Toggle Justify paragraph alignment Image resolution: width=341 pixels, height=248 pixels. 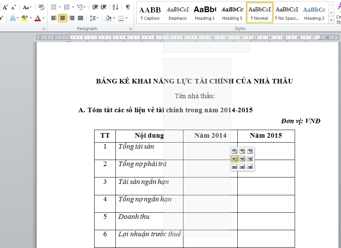point(80,18)
